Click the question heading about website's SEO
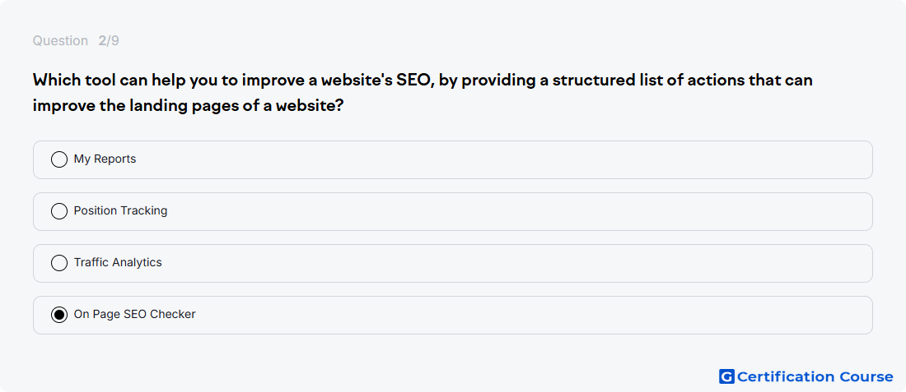 pos(423,93)
